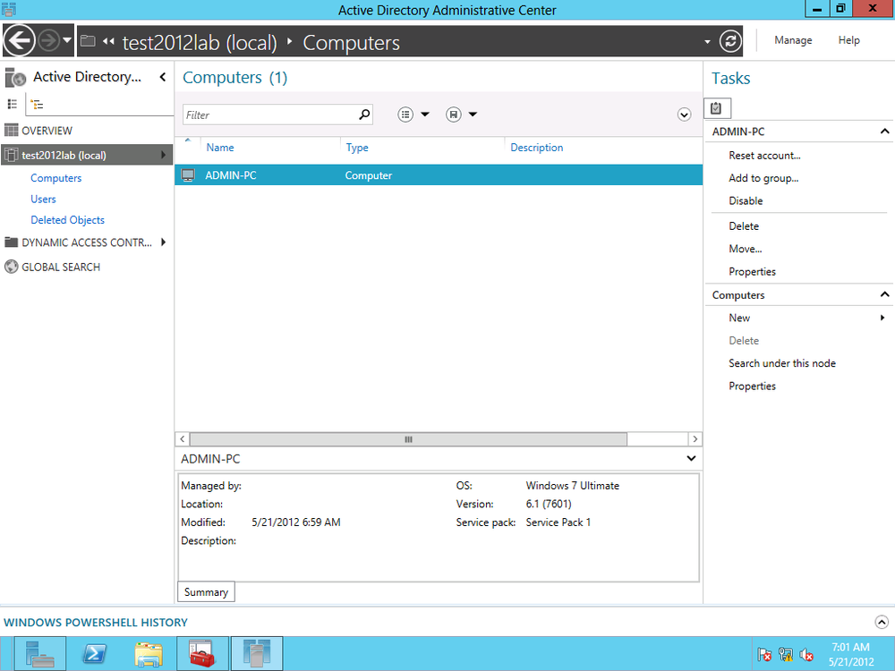Click Delete under ADMIN-PC tasks

[744, 226]
